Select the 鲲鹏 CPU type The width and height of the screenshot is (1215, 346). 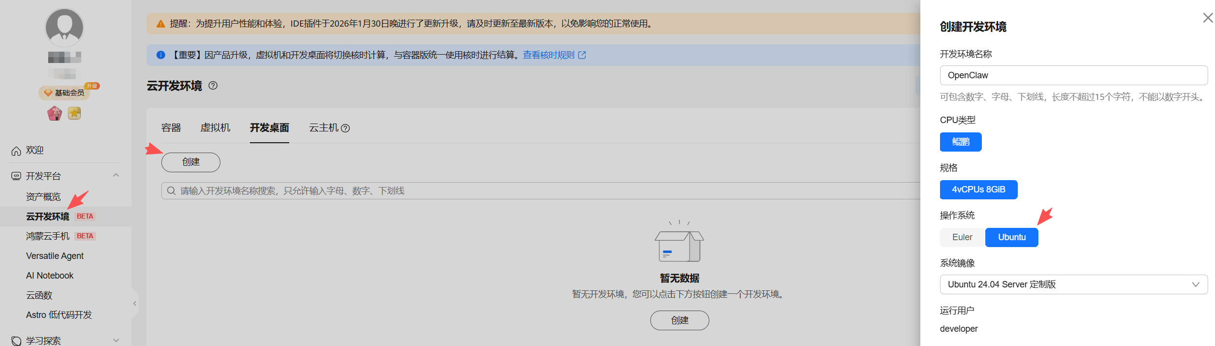point(960,142)
